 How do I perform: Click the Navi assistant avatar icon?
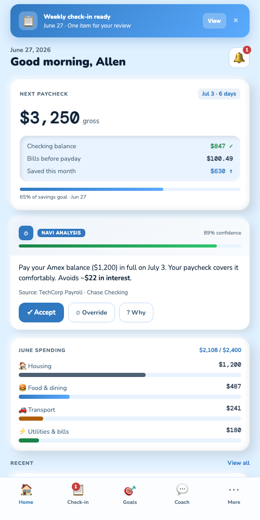tap(26, 233)
